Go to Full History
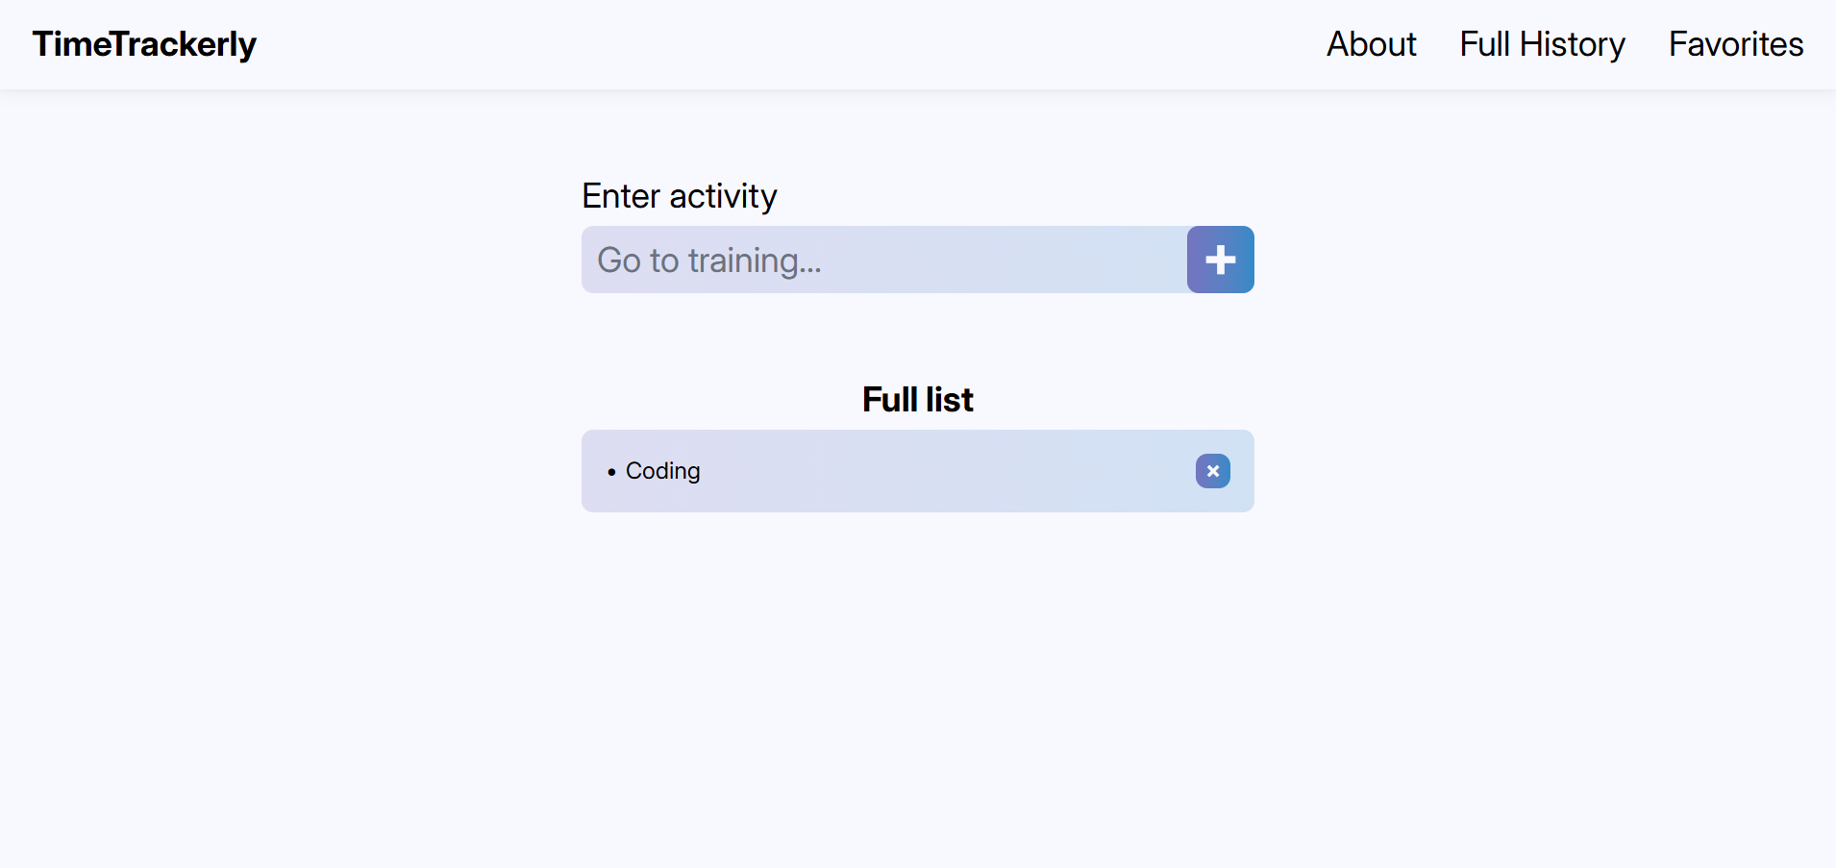The height and width of the screenshot is (868, 1836). (x=1542, y=44)
